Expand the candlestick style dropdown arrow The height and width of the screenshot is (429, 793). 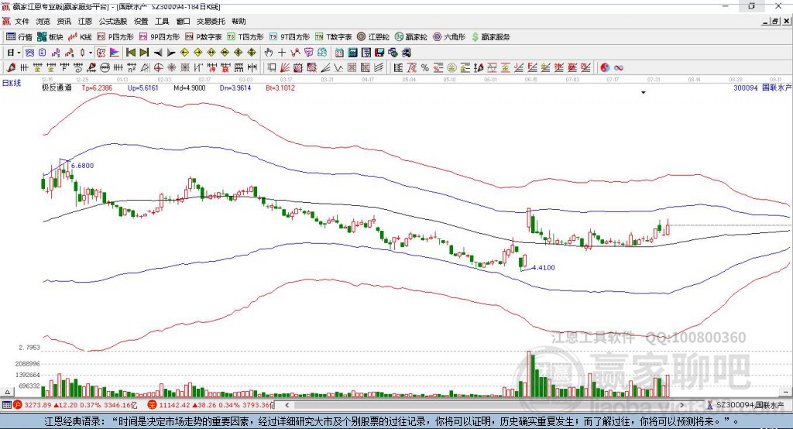(91, 53)
